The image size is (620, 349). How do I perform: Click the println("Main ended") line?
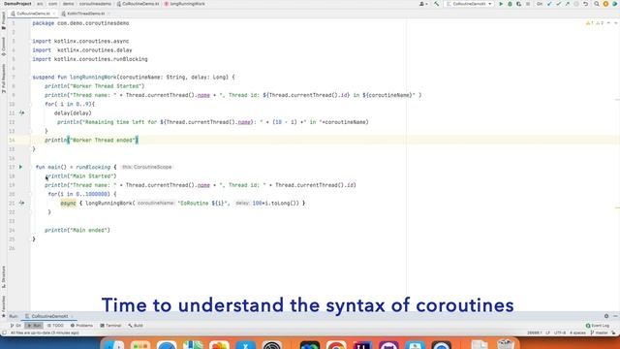77,230
